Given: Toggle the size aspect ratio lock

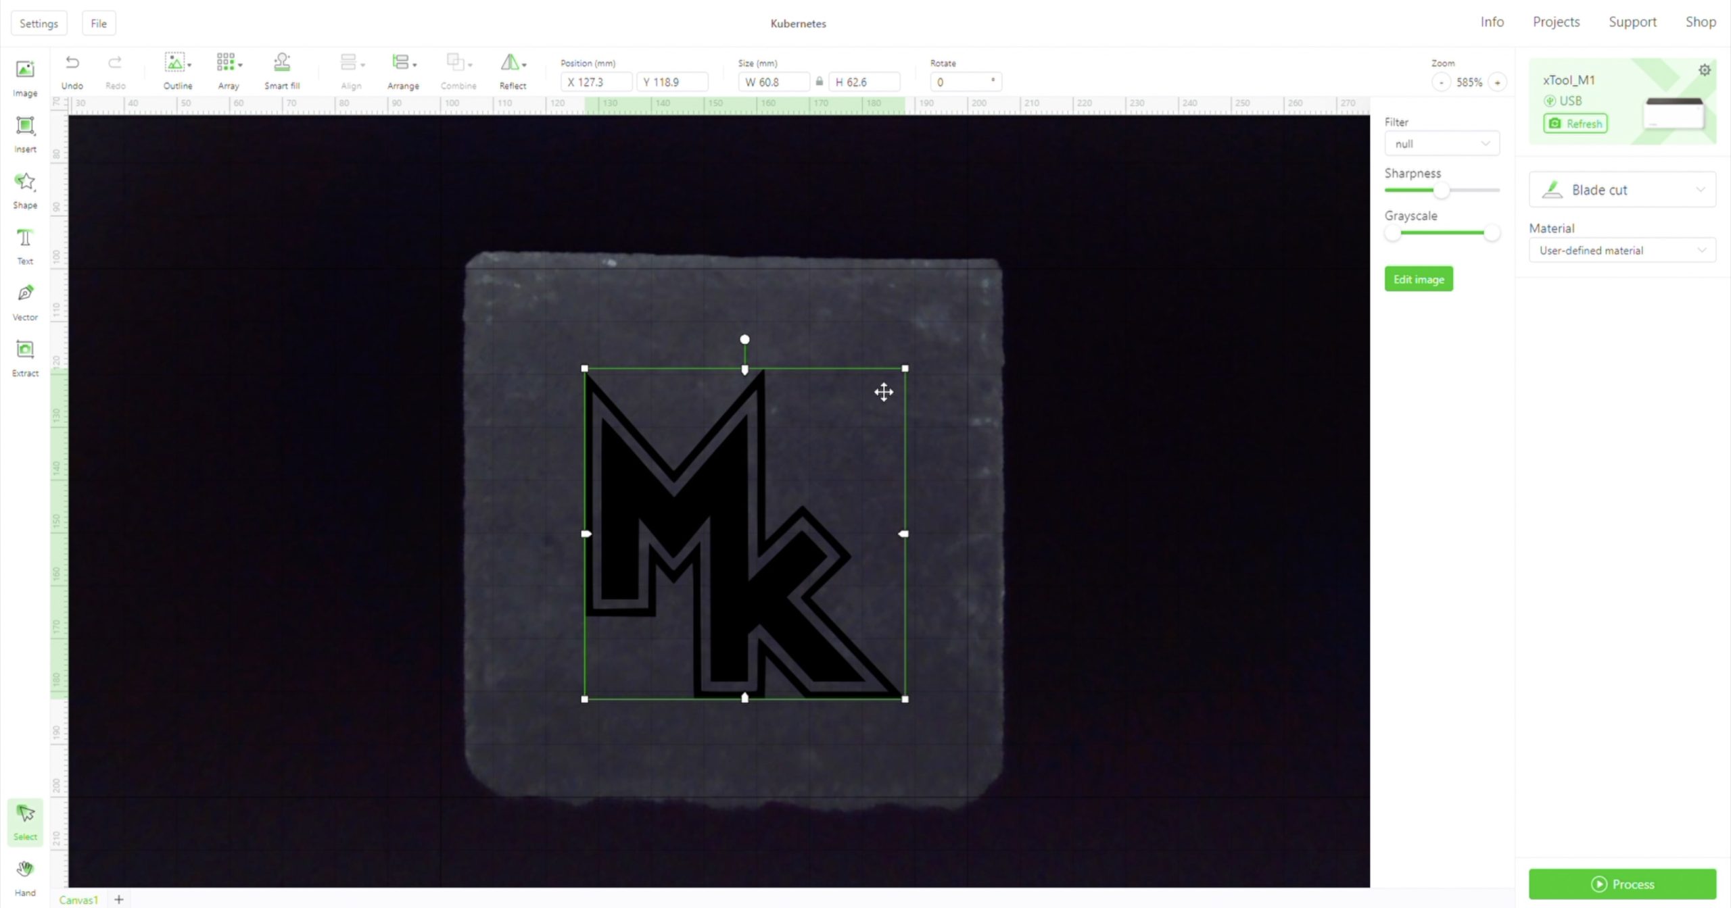Looking at the screenshot, I should tap(819, 82).
